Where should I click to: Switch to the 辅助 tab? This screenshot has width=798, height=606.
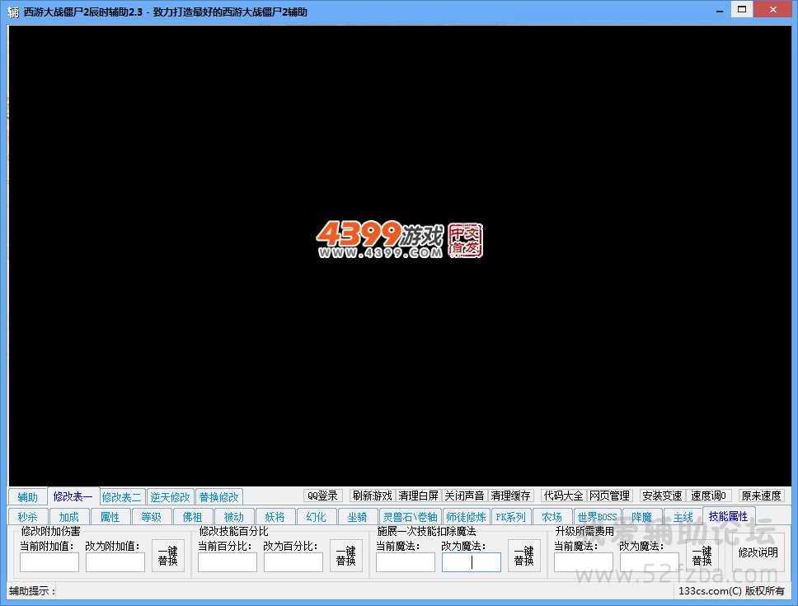[x=27, y=496]
